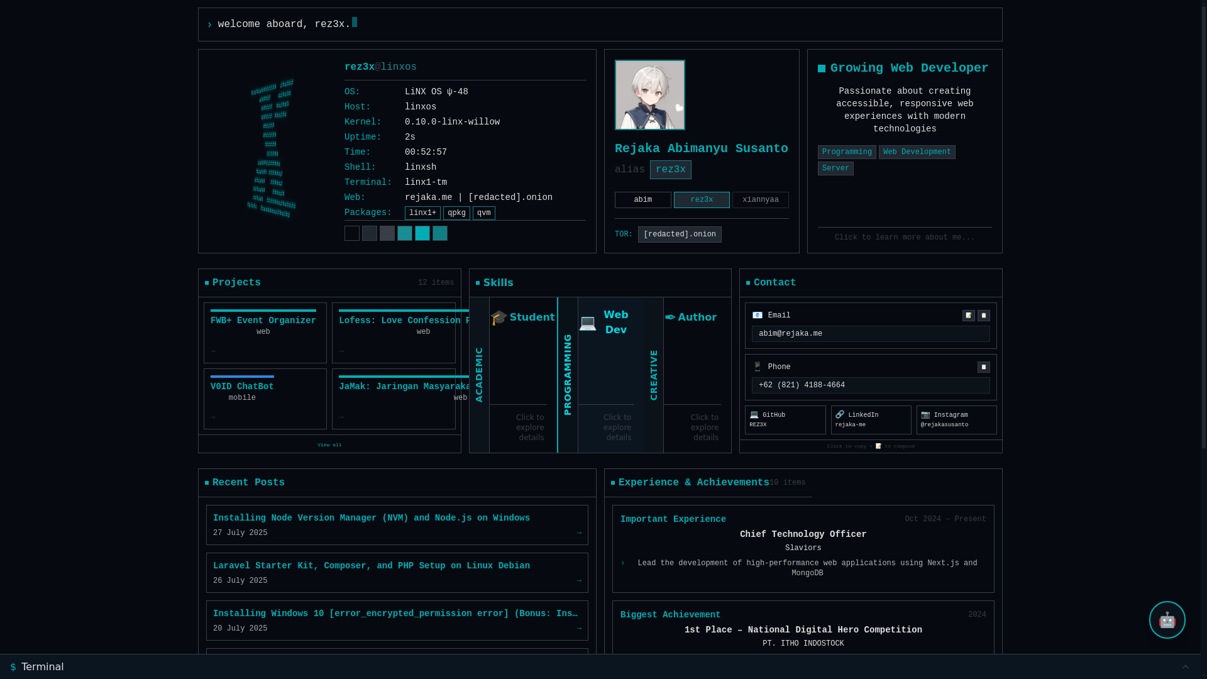Click the compose email notepad icon
This screenshot has height=679, width=1207.
[x=969, y=316]
